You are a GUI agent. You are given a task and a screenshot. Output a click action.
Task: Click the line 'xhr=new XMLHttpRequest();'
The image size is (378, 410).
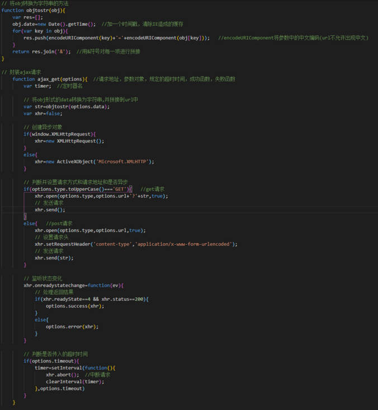[x=69, y=141]
